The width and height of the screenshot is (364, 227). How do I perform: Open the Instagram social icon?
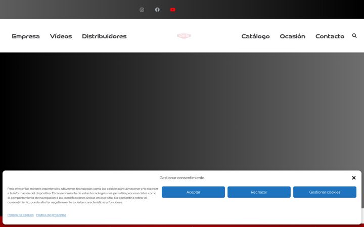[x=142, y=10]
